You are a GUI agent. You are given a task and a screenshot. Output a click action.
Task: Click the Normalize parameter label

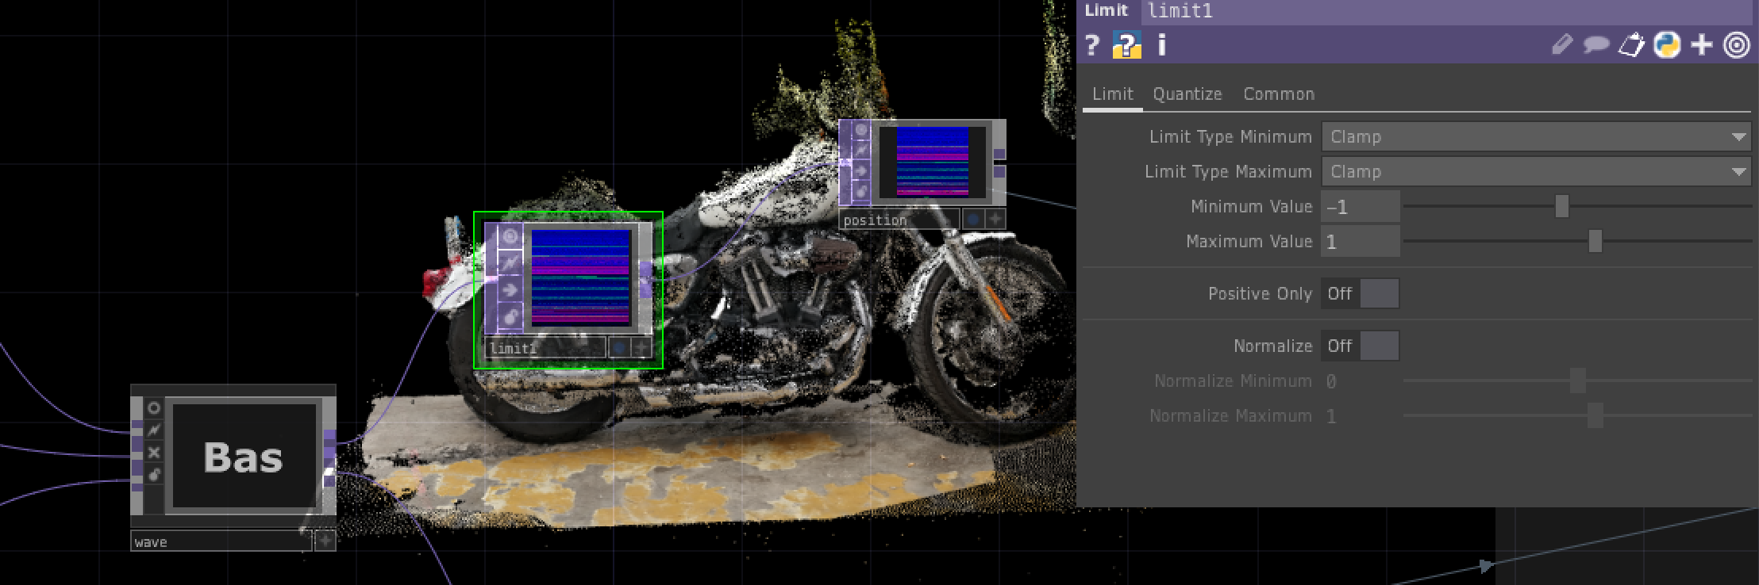[1272, 346]
